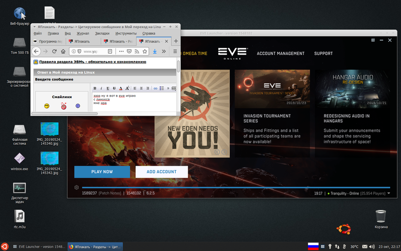Insert the blue sad smiley

78,106
